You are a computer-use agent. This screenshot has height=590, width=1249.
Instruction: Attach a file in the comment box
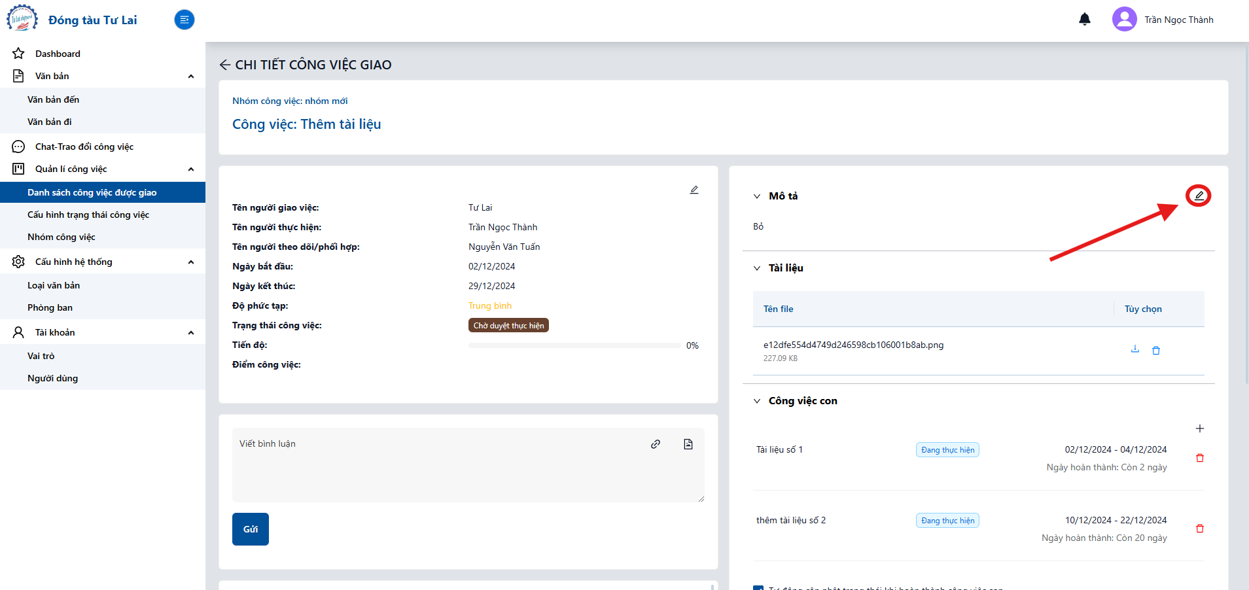click(688, 444)
